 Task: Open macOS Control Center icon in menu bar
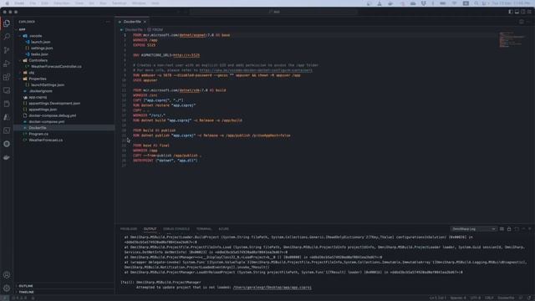484,3
